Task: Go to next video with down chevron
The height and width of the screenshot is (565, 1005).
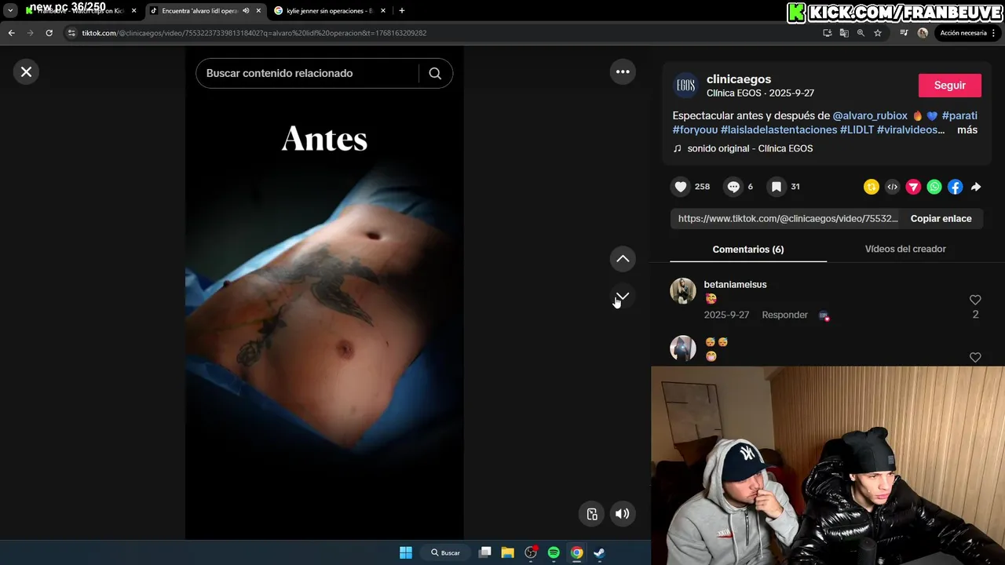Action: pyautogui.click(x=623, y=296)
